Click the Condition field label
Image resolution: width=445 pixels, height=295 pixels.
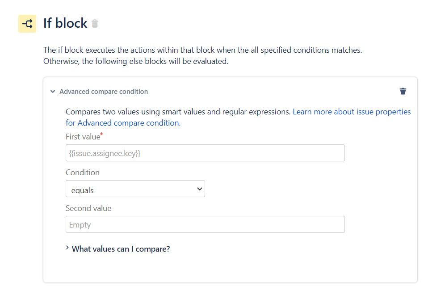(83, 173)
